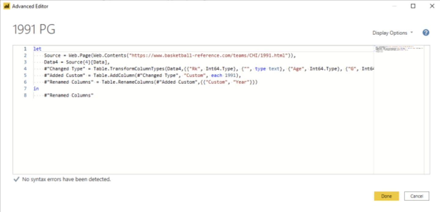
Task: Close the Advanced Editor window
Action: 432,6
